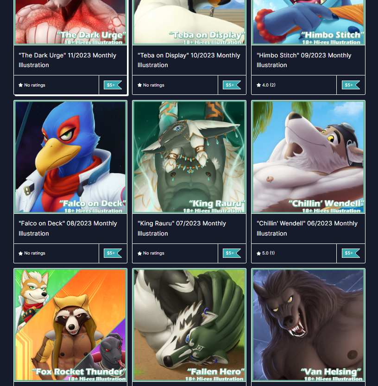Select the Van Helsing thumbnail image

point(308,325)
